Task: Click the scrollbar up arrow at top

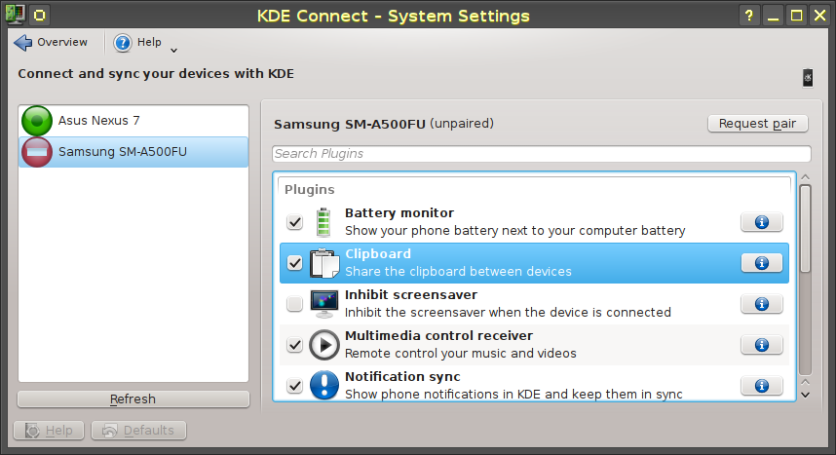Action: click(x=805, y=177)
